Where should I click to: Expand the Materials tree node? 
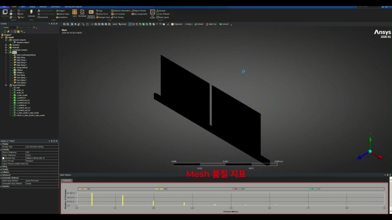point(6,47)
